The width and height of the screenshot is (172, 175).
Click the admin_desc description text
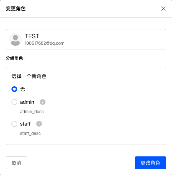click(x=32, y=112)
